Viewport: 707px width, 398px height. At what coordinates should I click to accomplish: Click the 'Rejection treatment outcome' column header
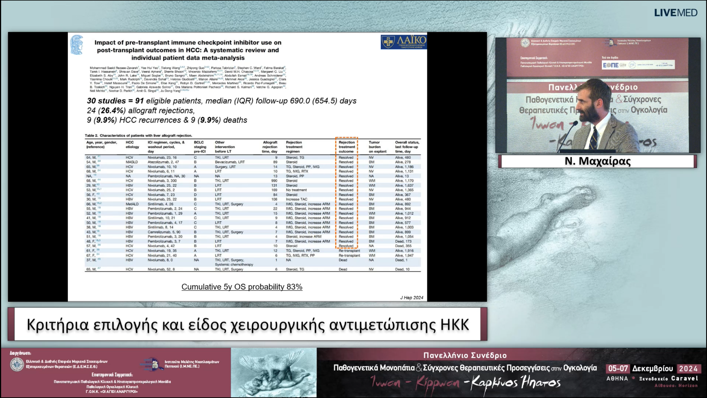347,147
